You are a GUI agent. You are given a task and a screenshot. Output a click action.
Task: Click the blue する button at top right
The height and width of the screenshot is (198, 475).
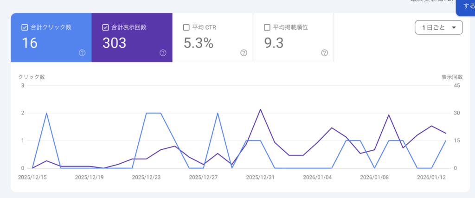point(466,7)
